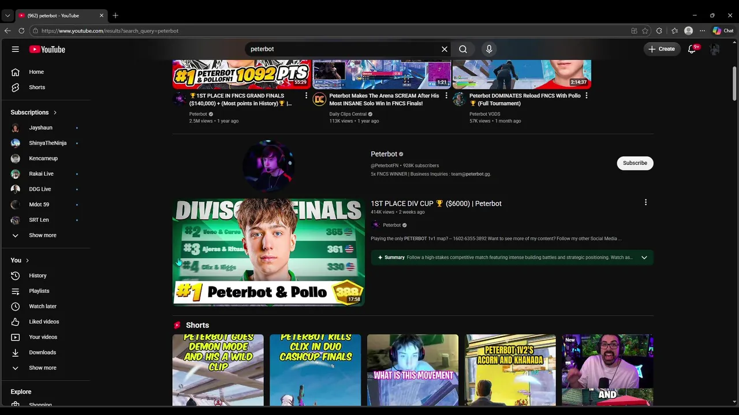739x415 pixels.
Task: Open options for FNCS GRAND FINALS video
Action: (306, 96)
